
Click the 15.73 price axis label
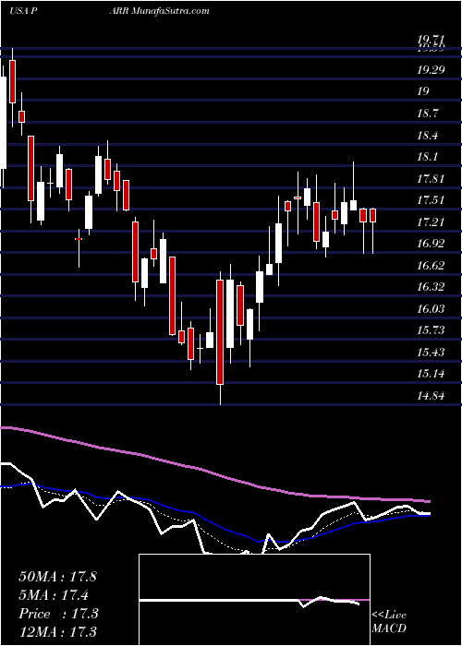click(432, 330)
